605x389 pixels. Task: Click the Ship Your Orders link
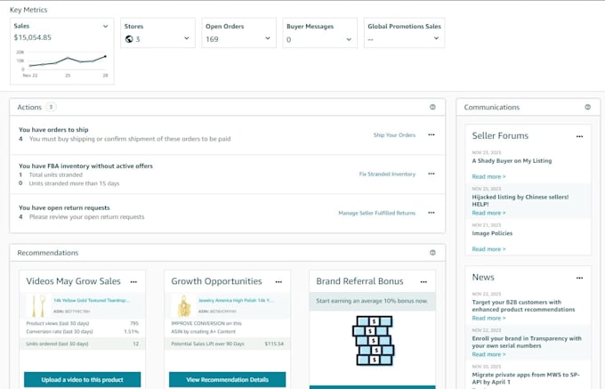[x=394, y=135]
